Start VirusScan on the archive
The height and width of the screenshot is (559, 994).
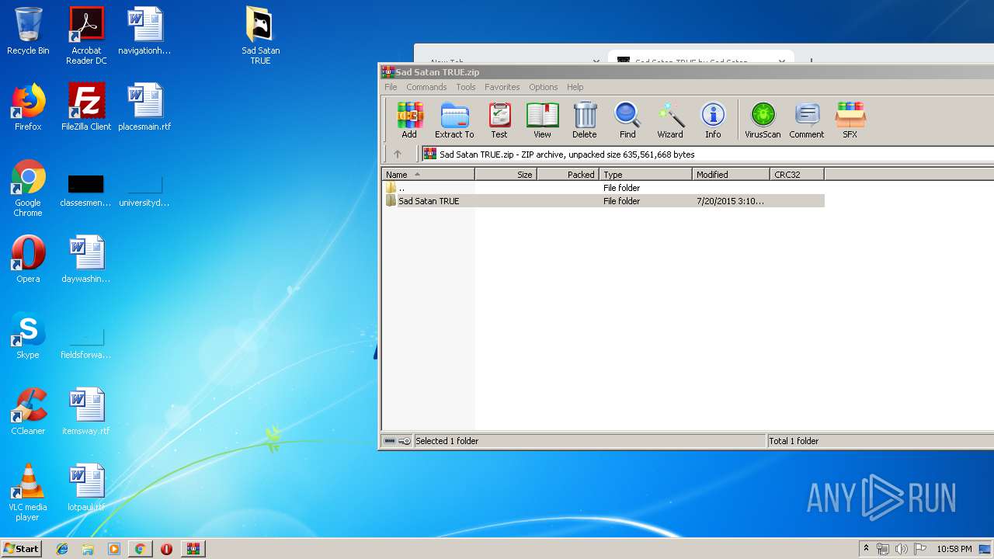[x=763, y=120]
